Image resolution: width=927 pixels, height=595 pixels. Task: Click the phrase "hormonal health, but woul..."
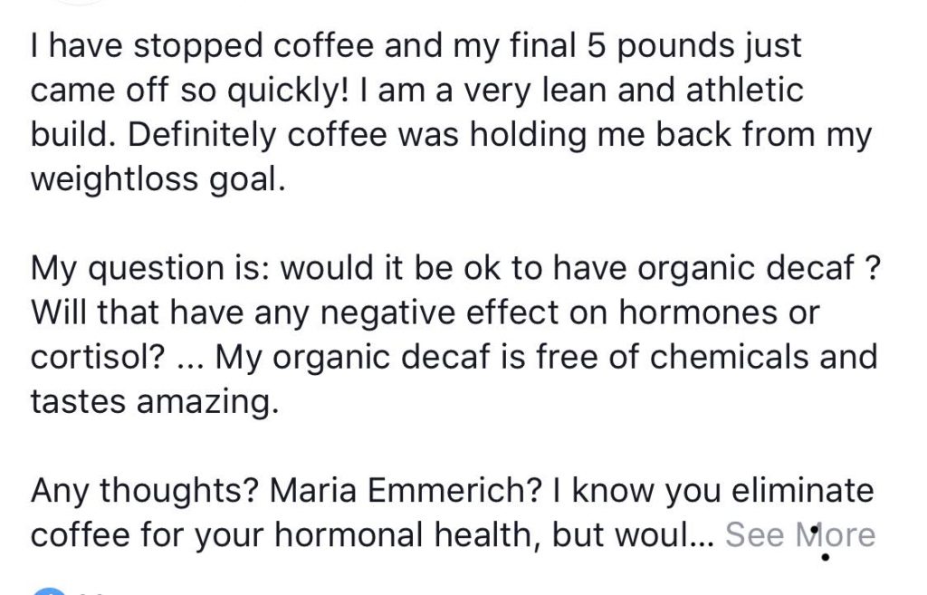tap(494, 535)
